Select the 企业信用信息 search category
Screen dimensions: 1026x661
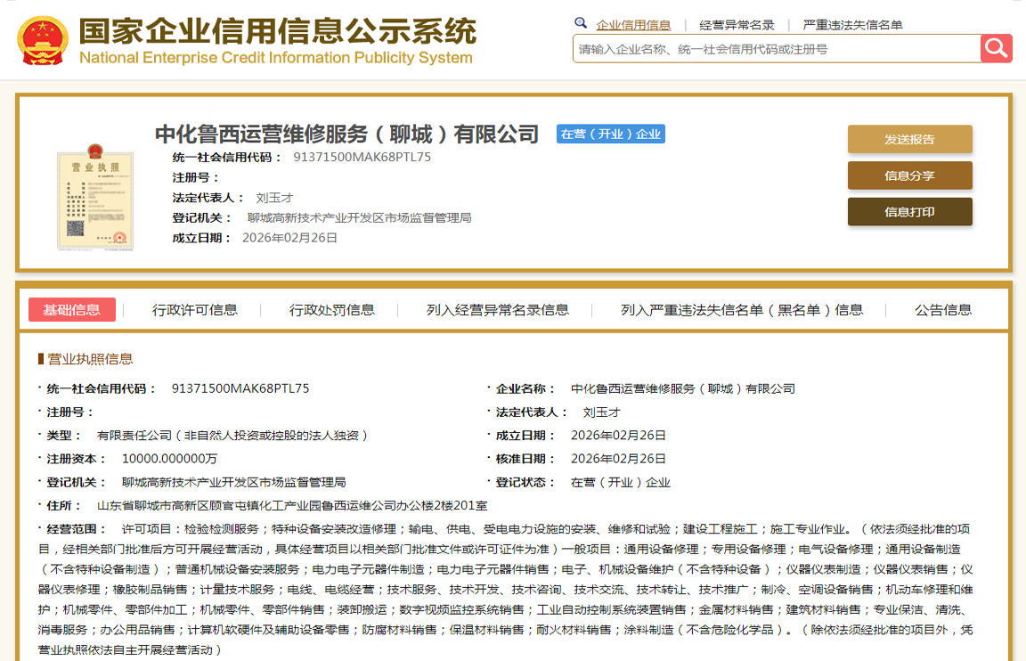coord(633,25)
